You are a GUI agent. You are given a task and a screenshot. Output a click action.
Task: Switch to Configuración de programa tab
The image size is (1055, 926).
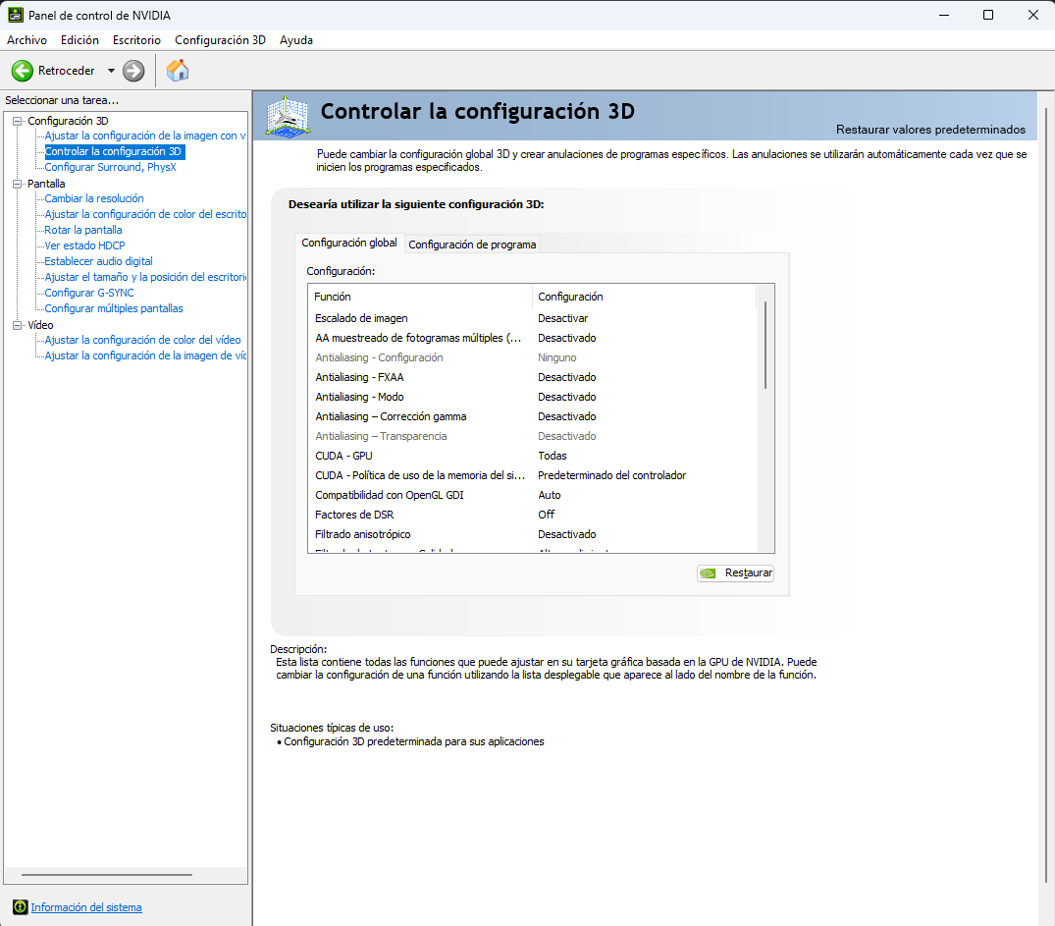point(472,245)
